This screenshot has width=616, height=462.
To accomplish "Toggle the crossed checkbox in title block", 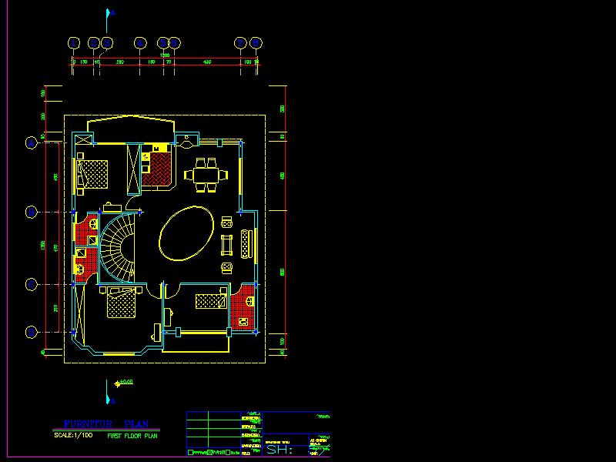I will click(x=209, y=453).
